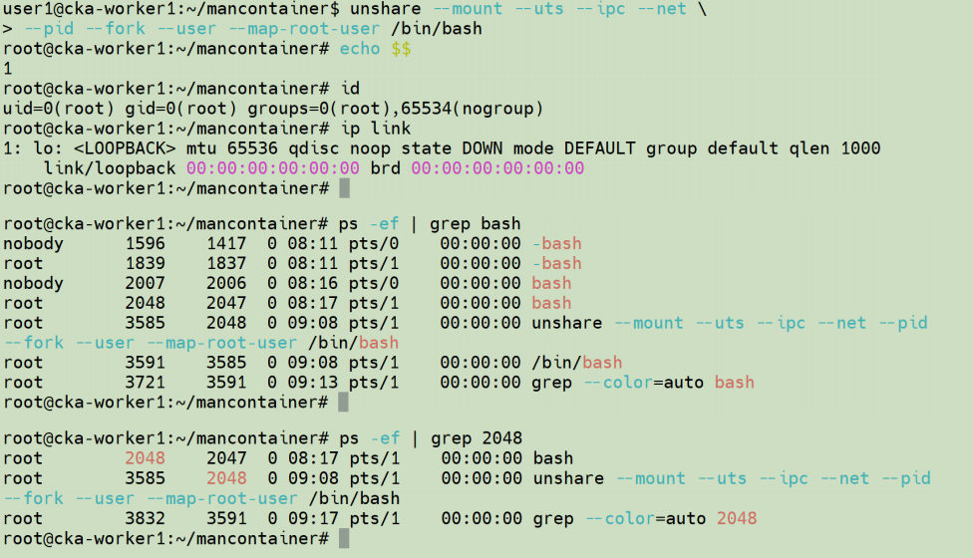This screenshot has height=558, width=973.
Task: Click '65534(nogroup)' in id output
Action: pyautogui.click(x=472, y=109)
